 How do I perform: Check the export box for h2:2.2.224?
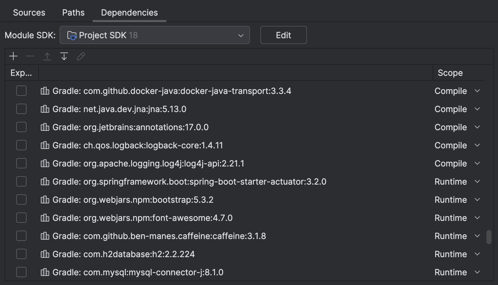coord(21,254)
